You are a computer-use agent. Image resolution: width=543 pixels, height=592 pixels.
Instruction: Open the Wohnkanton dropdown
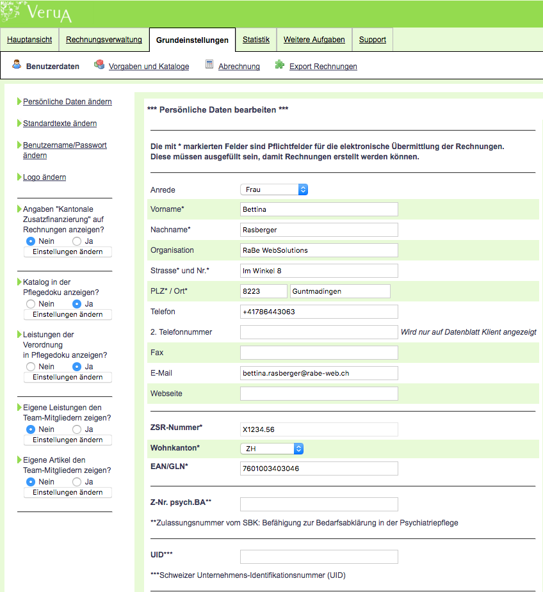tap(271, 449)
